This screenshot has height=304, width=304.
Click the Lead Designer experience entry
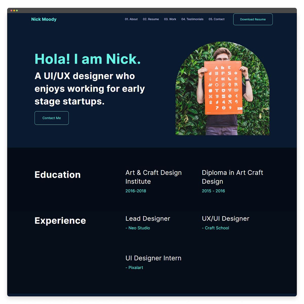click(x=148, y=218)
